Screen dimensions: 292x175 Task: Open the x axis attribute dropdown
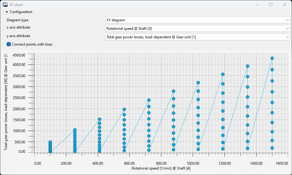tap(197, 28)
